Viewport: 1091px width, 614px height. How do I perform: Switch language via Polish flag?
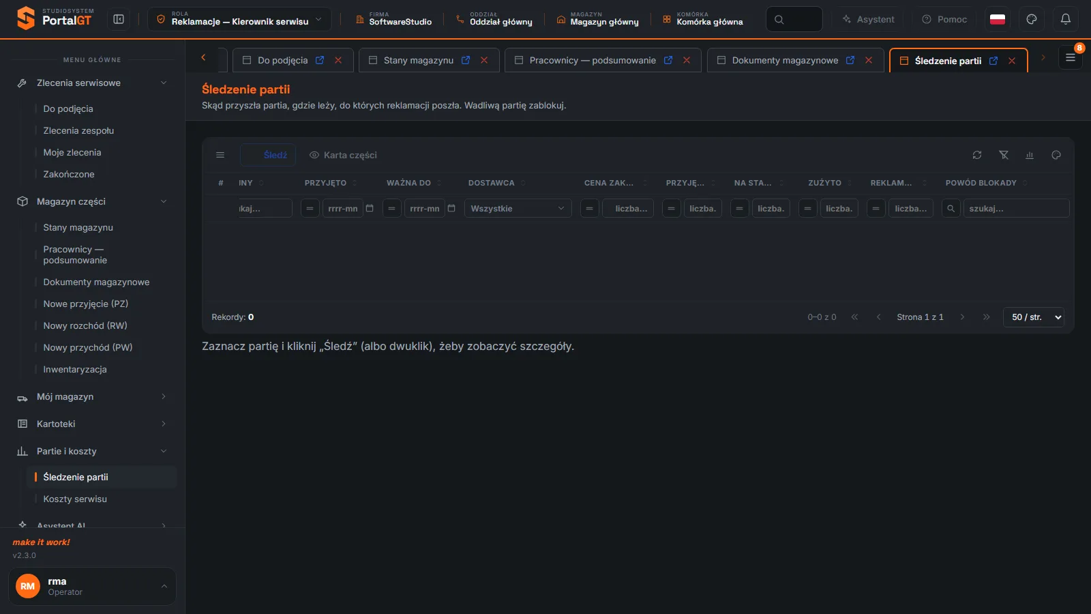pyautogui.click(x=998, y=19)
